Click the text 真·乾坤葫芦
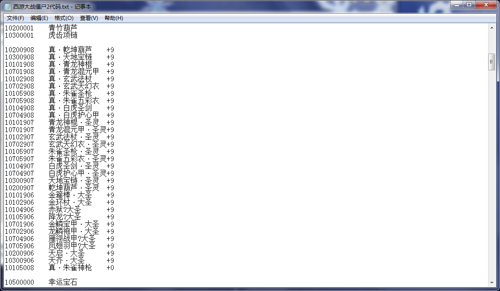The height and width of the screenshot is (291, 500). tap(70, 50)
